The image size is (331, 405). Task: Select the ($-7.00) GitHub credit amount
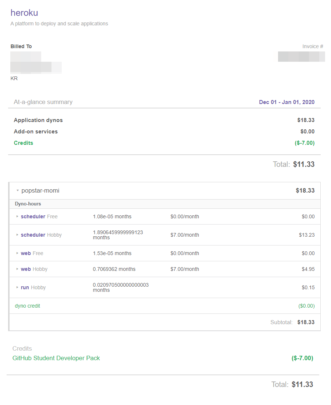tap(302, 358)
